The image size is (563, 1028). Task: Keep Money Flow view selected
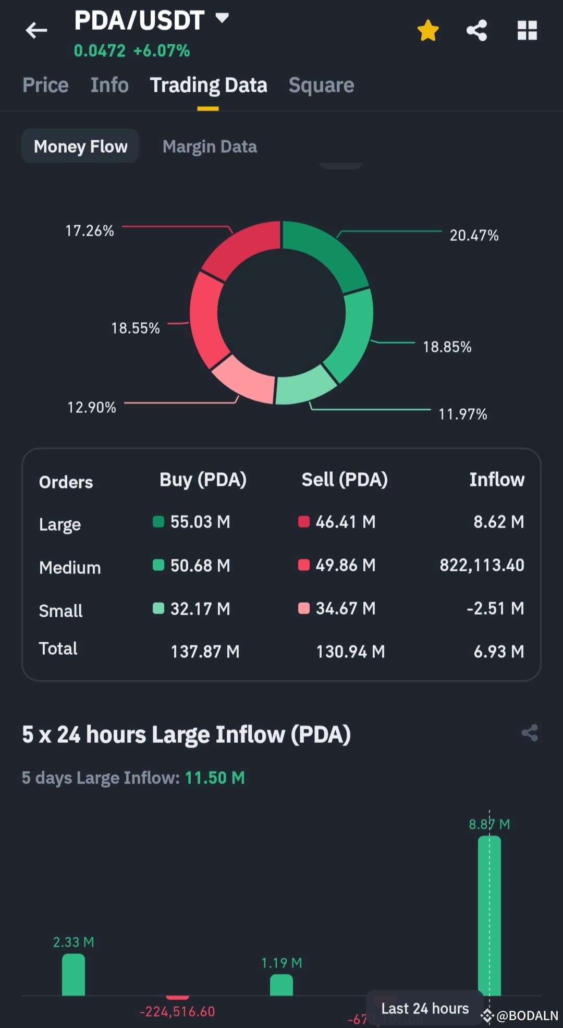[80, 146]
